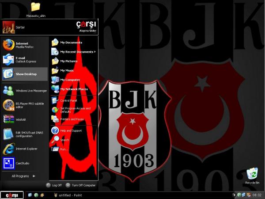Image resolution: width=265 pixels, height=199 pixels.
Task: Open Set Program Access and Defaults icon
Action: [55, 110]
